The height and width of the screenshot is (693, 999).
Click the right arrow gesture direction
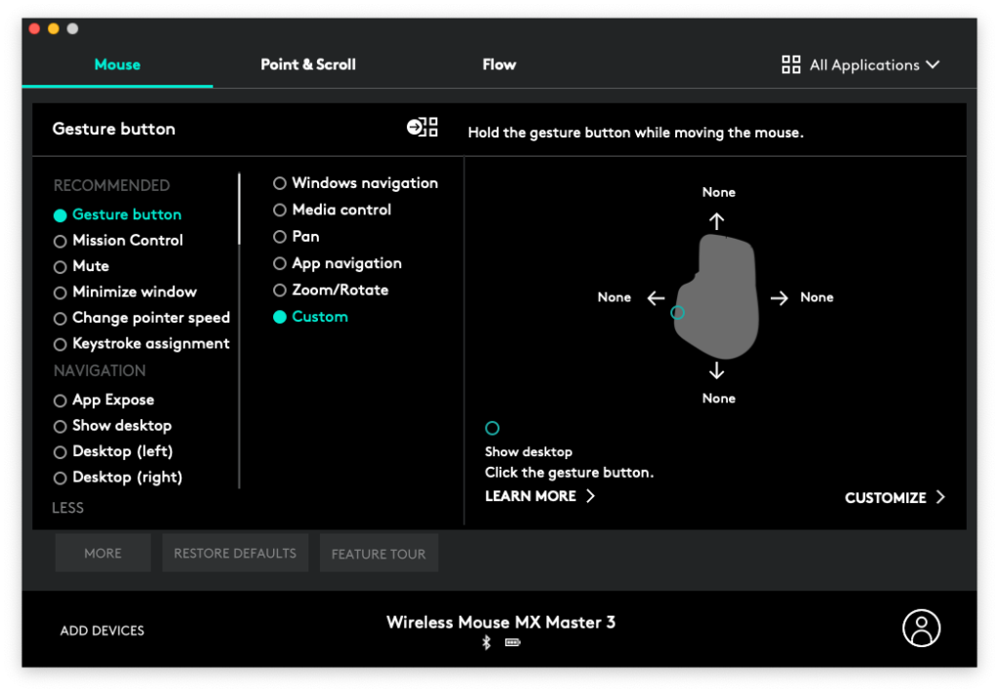[x=779, y=298]
